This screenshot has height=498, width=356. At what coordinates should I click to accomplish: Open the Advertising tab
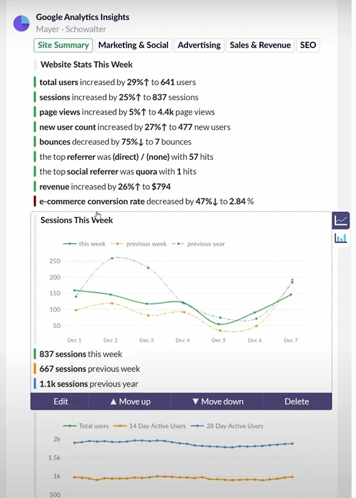click(199, 45)
